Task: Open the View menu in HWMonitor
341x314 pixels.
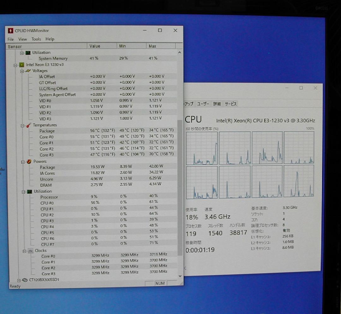Action: (x=22, y=39)
